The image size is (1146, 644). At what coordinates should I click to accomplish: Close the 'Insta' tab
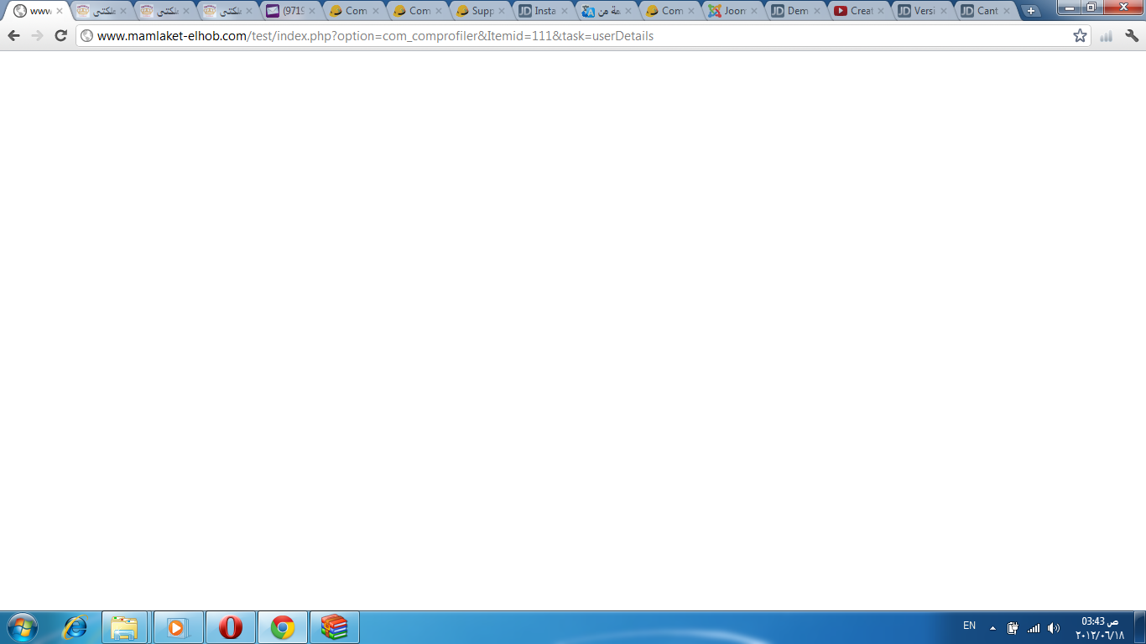(564, 11)
